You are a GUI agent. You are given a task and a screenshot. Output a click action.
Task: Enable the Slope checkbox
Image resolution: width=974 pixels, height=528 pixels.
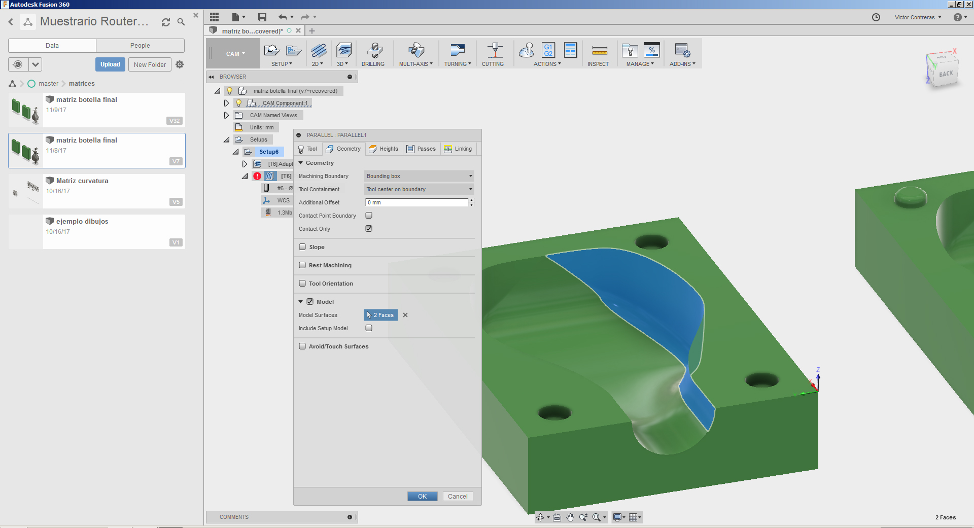(x=302, y=247)
